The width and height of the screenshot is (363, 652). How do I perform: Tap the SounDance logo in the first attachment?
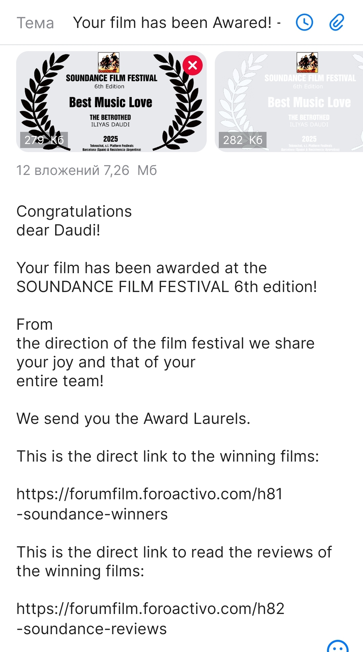(109, 63)
